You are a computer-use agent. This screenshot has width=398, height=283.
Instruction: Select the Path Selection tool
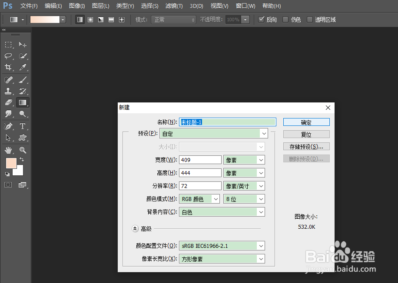click(x=8, y=138)
